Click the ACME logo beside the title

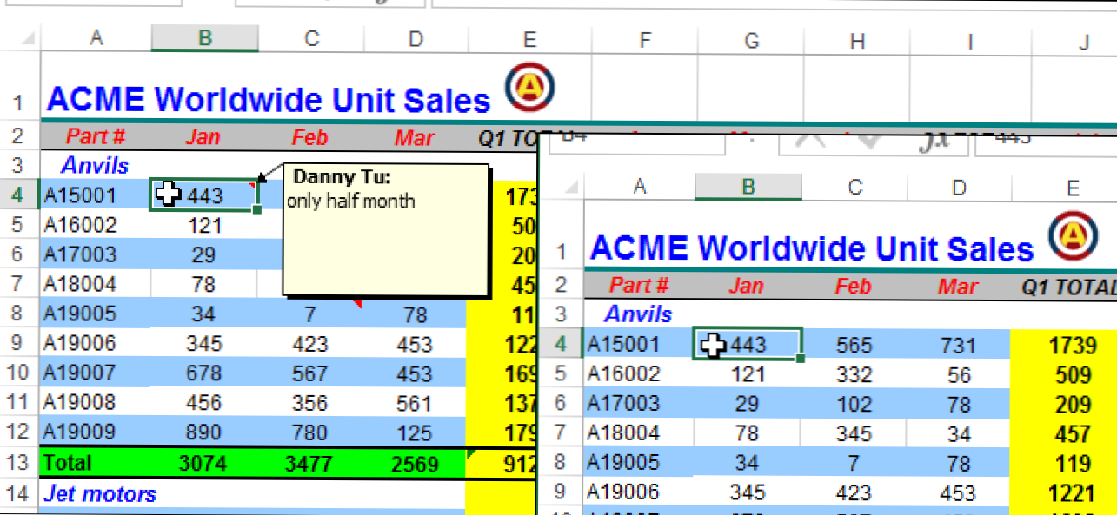click(x=529, y=88)
